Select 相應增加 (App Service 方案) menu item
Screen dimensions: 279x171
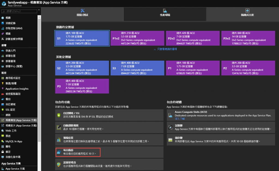point(19,120)
